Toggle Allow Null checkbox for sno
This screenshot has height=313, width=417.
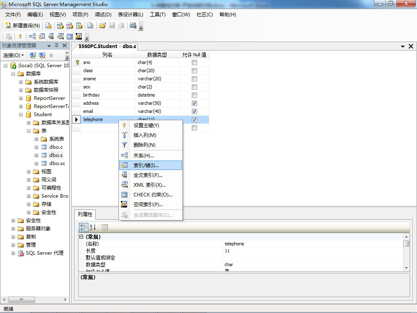(x=194, y=62)
